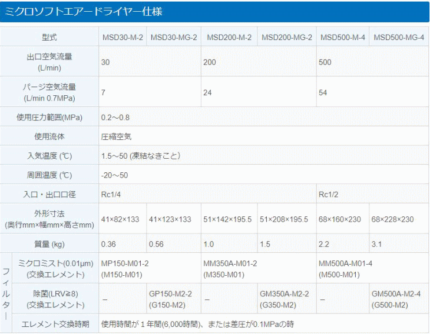430x334 pixels.
Task: Click the 使用圧力範囲(MPa) row label
Action: [x=49, y=117]
